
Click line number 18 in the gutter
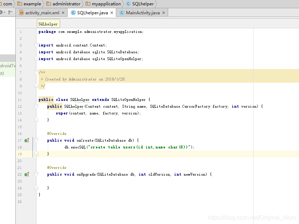pos(20,147)
